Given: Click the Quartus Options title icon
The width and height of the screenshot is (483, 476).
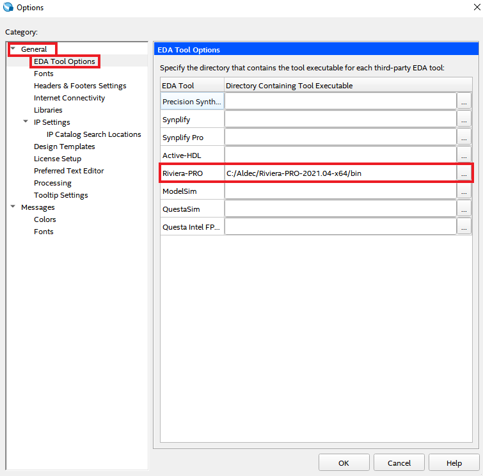Looking at the screenshot, I should click(8, 7).
